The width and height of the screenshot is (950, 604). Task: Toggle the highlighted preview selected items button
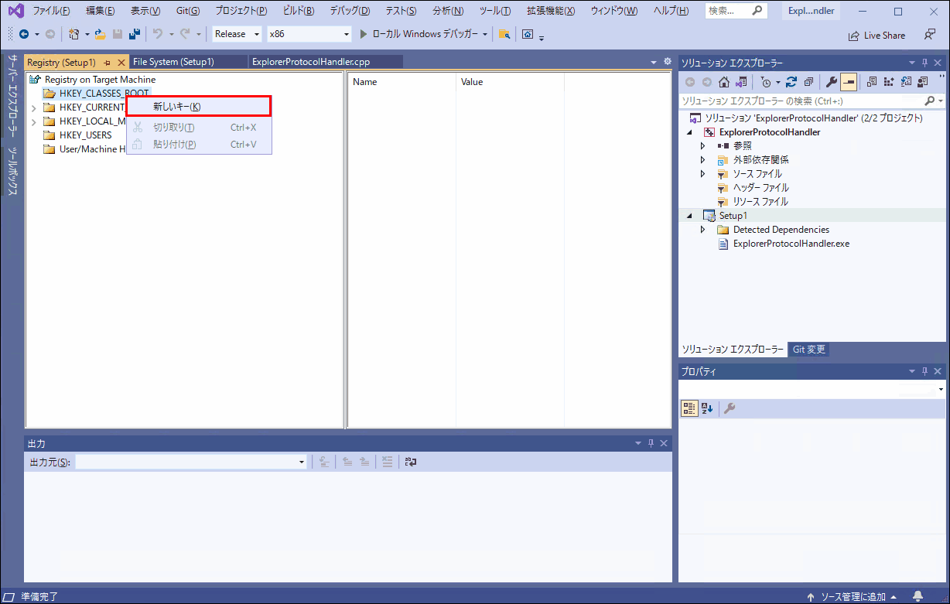pyautogui.click(x=849, y=81)
